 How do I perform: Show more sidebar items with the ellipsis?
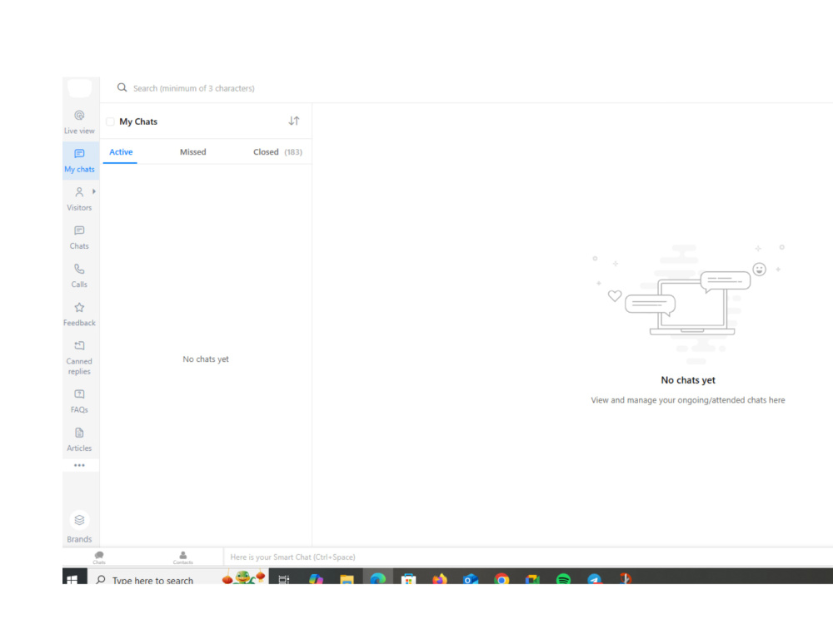click(79, 465)
